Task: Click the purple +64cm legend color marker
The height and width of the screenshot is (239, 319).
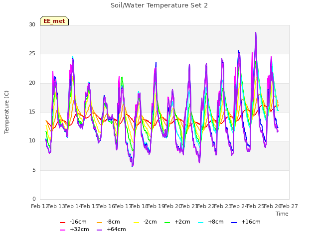Action: [x=100, y=230]
